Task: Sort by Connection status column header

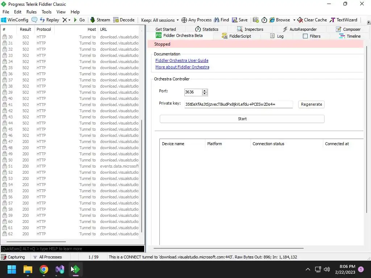Action: coord(287,144)
